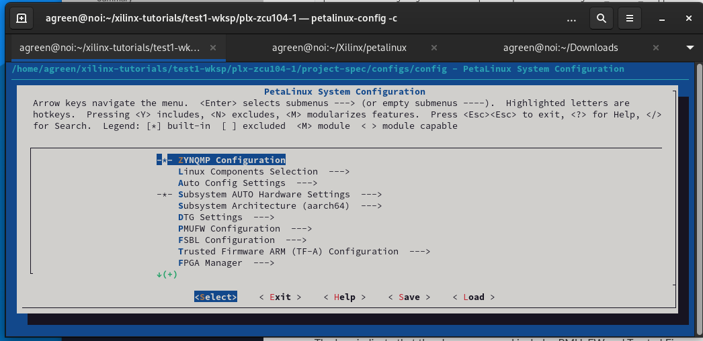Switch to the ~/Xilinx/petalinux tab
The image size is (703, 341).
click(339, 48)
